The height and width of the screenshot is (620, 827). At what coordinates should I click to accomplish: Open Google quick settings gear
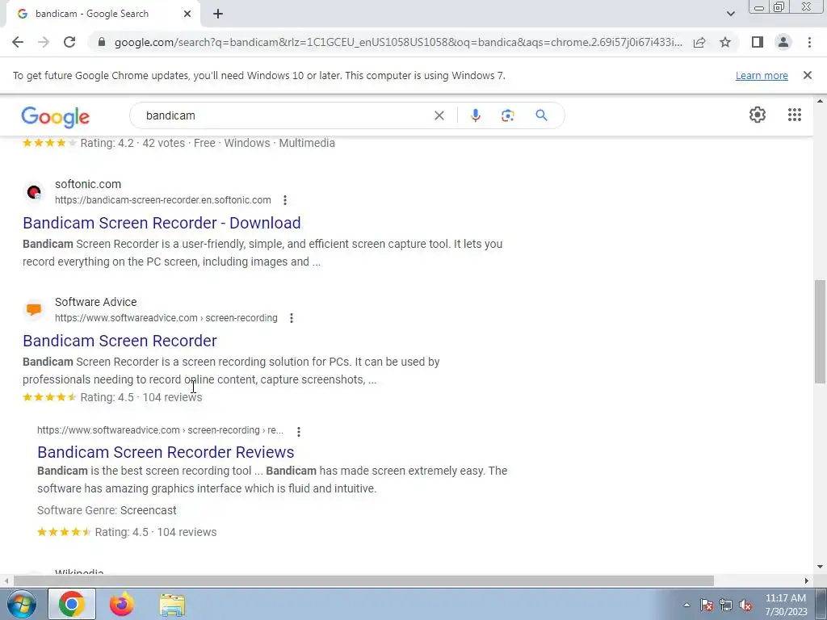click(x=758, y=115)
